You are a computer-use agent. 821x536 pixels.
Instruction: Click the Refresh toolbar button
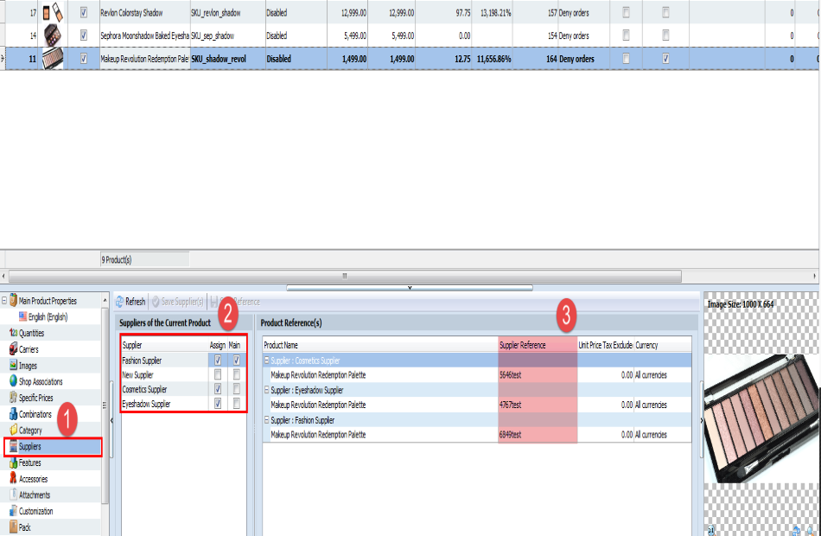130,301
